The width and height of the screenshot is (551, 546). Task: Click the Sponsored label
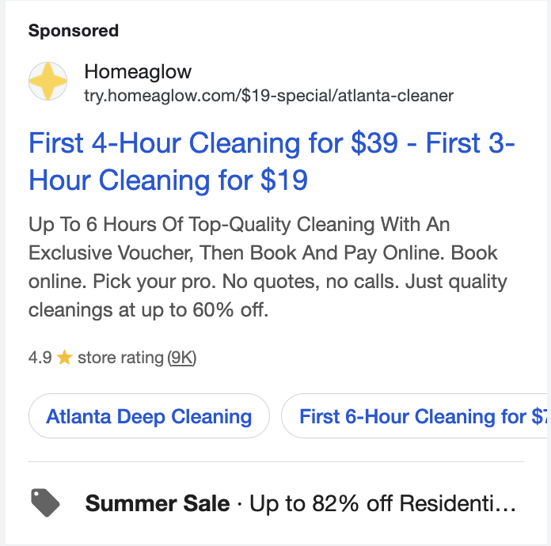(x=74, y=31)
